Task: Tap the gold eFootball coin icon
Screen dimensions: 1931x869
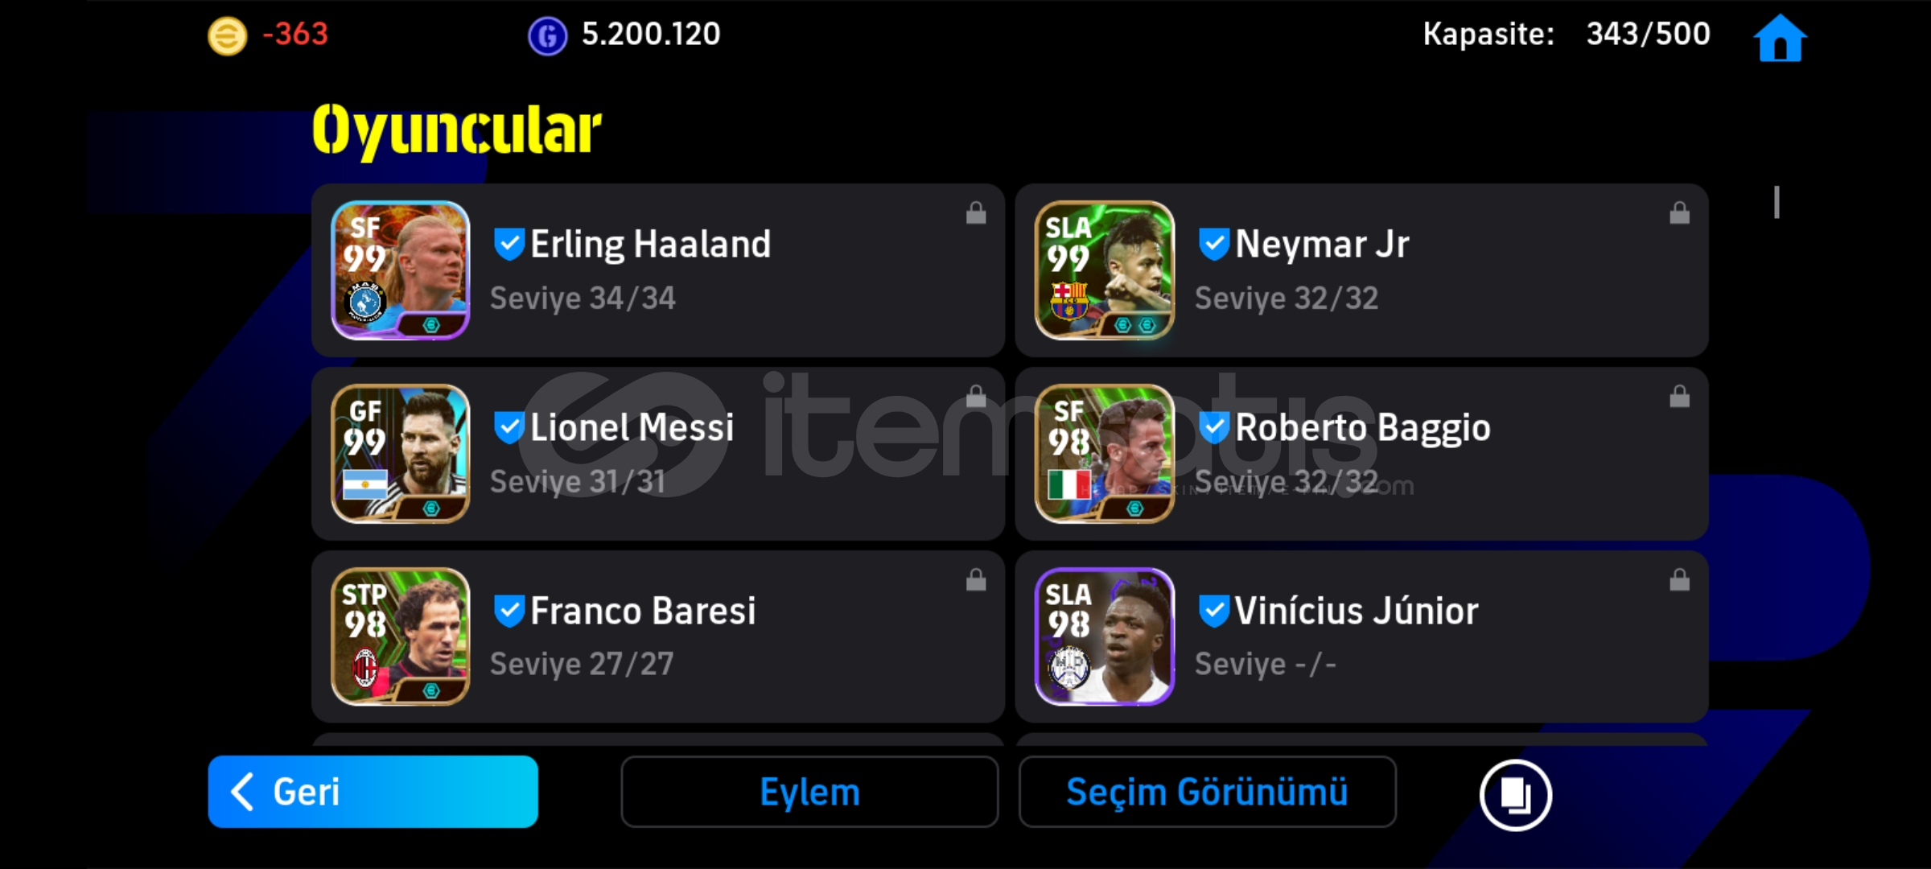Action: pyautogui.click(x=228, y=36)
